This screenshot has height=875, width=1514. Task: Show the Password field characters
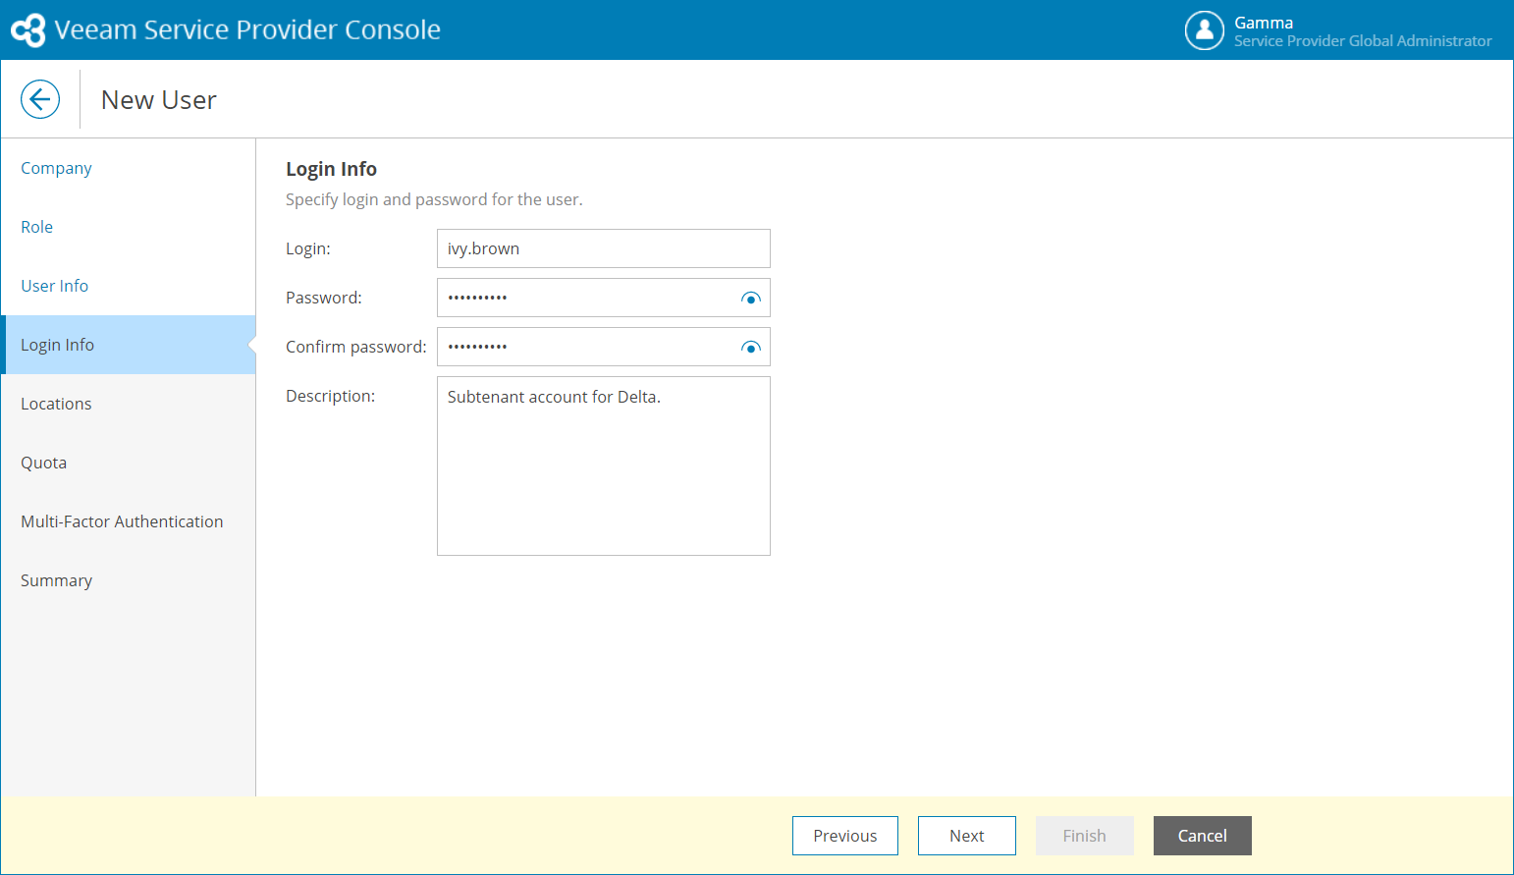tap(751, 299)
